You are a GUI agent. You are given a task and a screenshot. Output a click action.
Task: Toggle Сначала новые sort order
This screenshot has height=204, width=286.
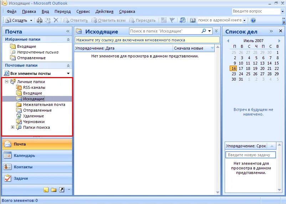coord(194,49)
